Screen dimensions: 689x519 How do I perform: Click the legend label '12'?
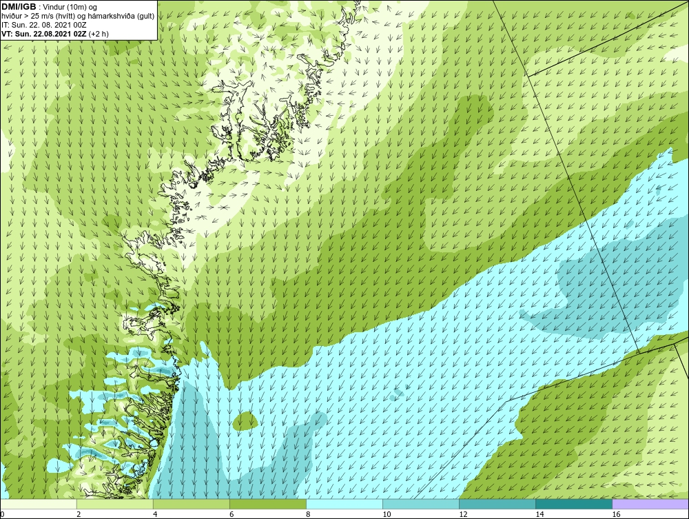pyautogui.click(x=463, y=514)
